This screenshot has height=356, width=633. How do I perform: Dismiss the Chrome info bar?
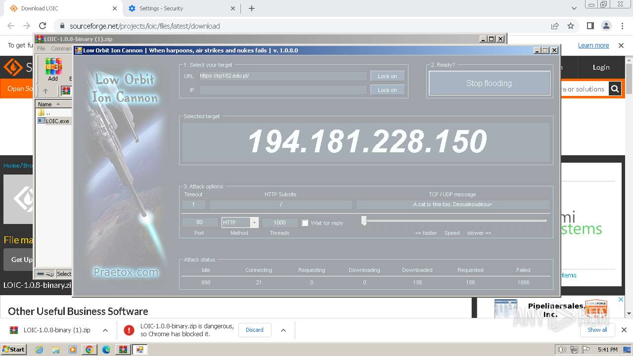pyautogui.click(x=621, y=45)
